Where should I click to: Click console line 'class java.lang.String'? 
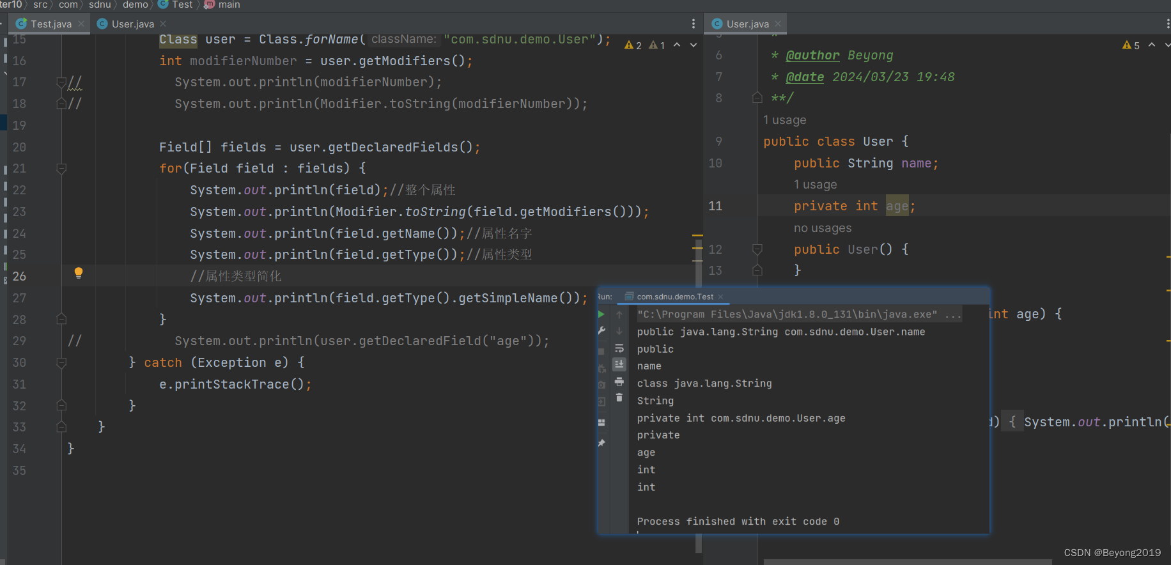tap(704, 383)
